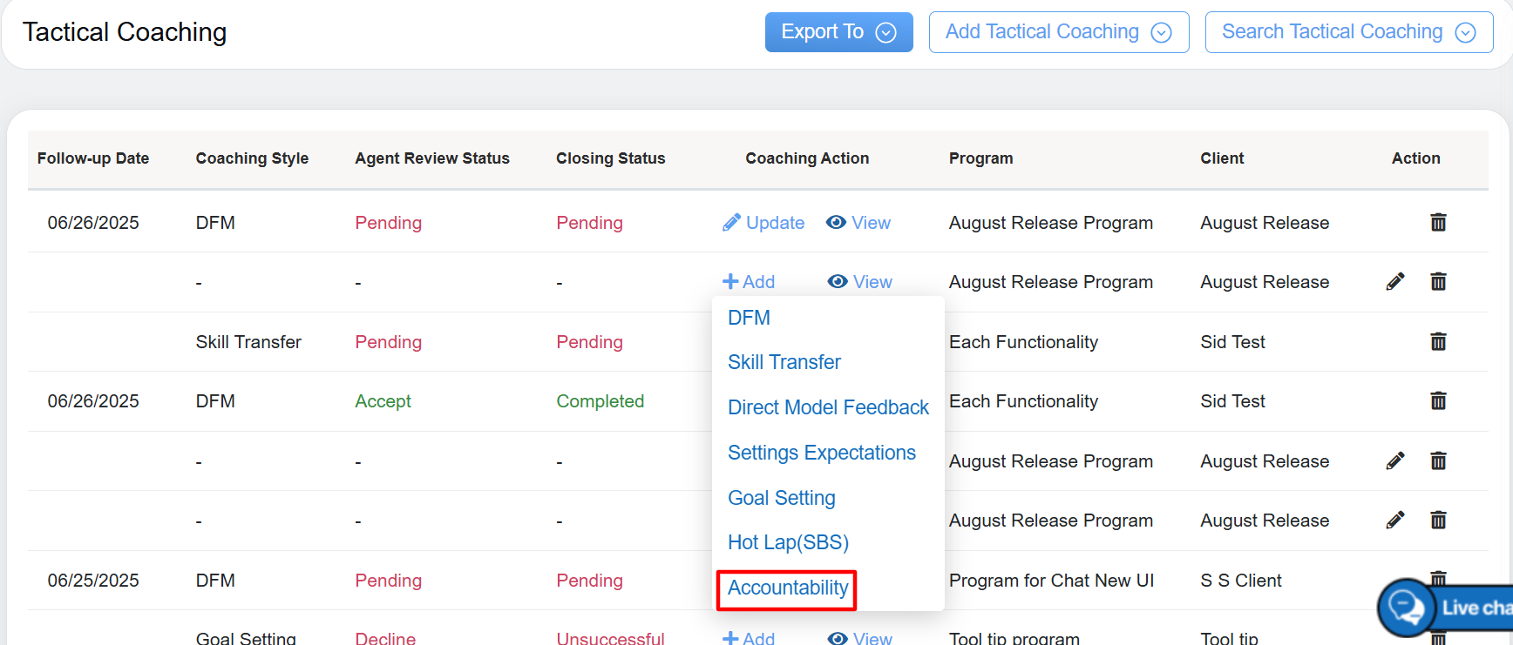Select Accountability from the coaching menu
Viewport: 1513px width, 645px height.
pyautogui.click(x=787, y=588)
